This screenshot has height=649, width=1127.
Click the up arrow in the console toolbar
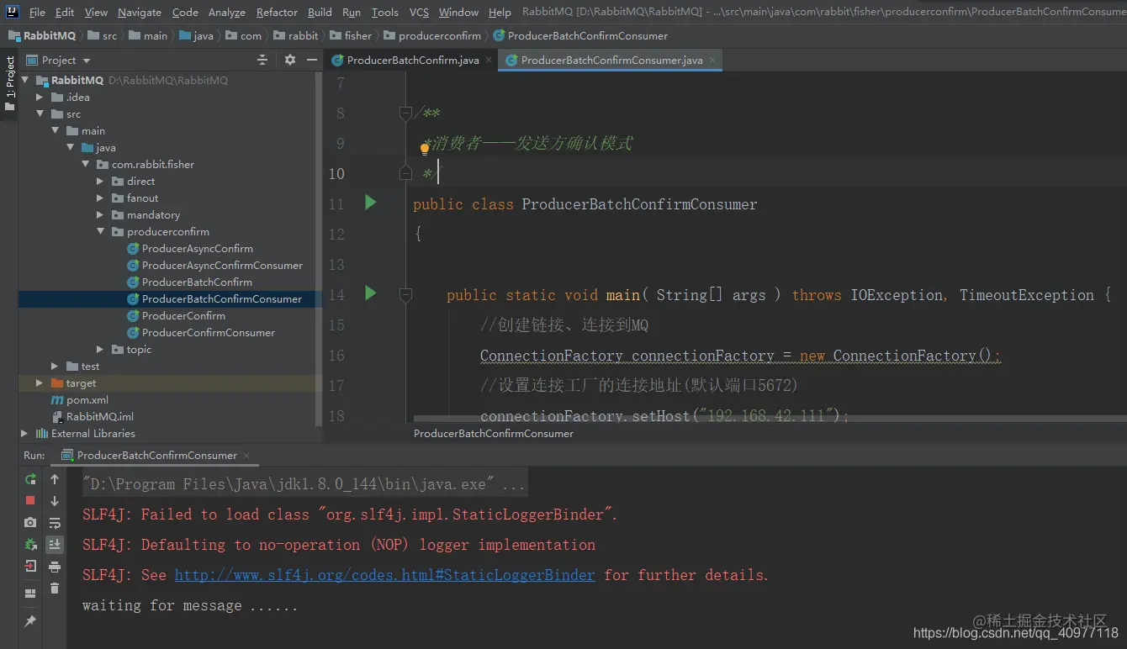(55, 479)
